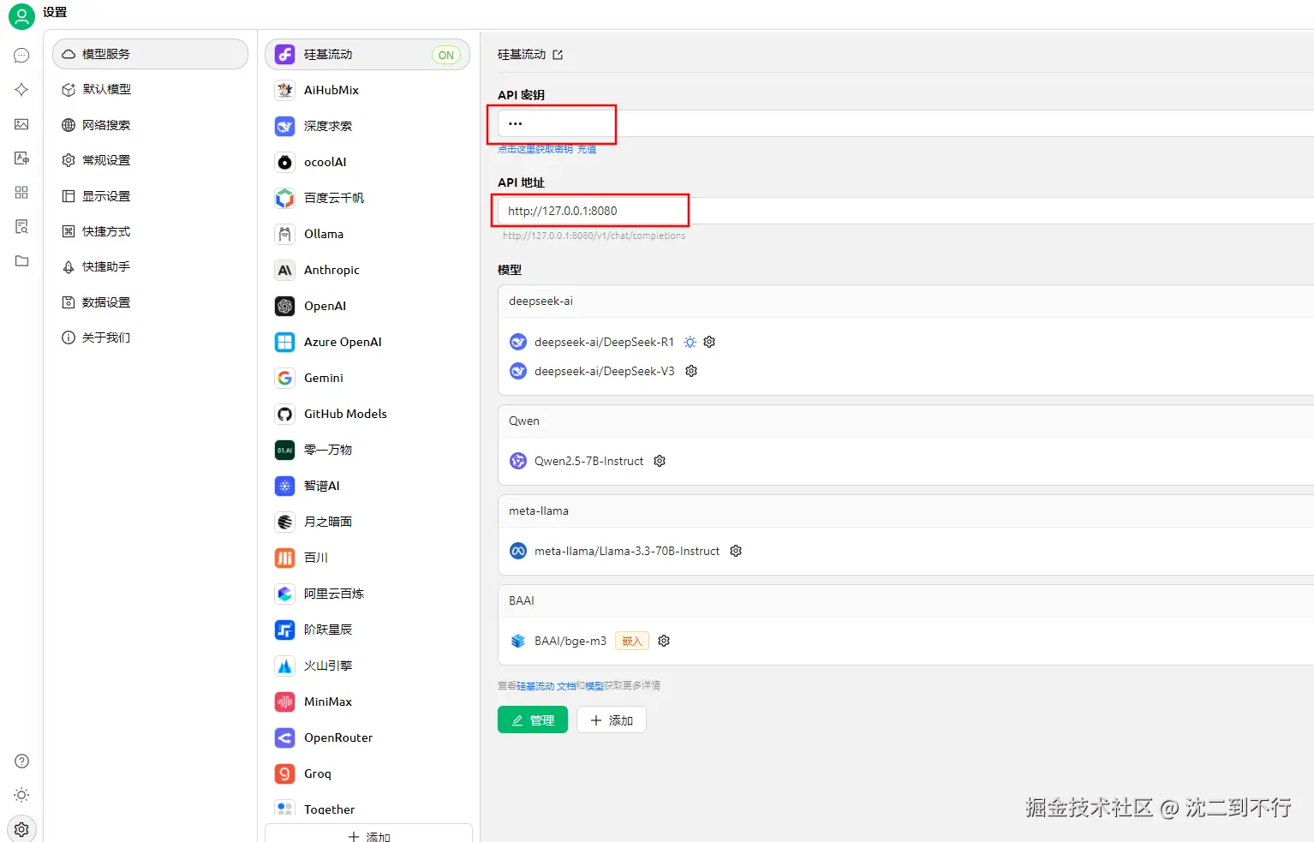This screenshot has width=1314, height=842.
Task: Toggle the light/dark theme sun icon
Action: [x=22, y=795]
